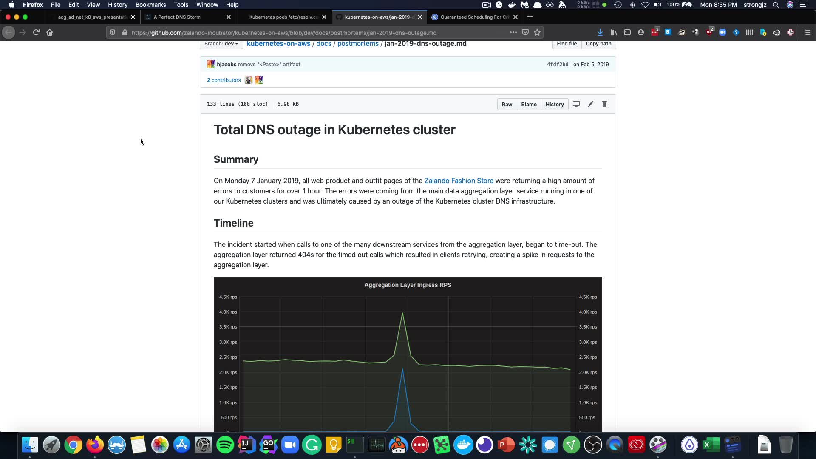Image resolution: width=816 pixels, height=459 pixels.
Task: Reload the current page
Action: (36, 33)
